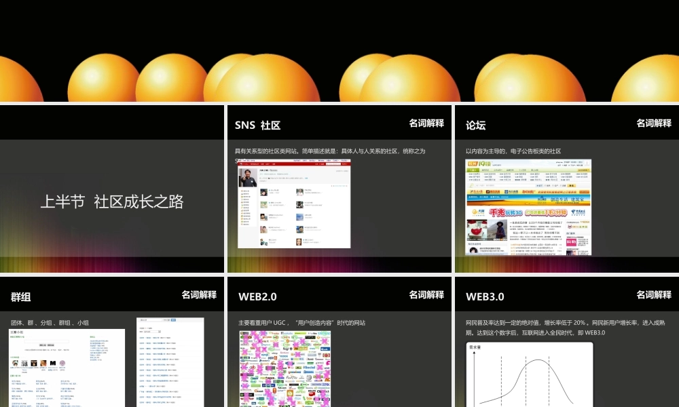
Task: Select 名词解释 label on 论坛 slide
Action: point(654,123)
